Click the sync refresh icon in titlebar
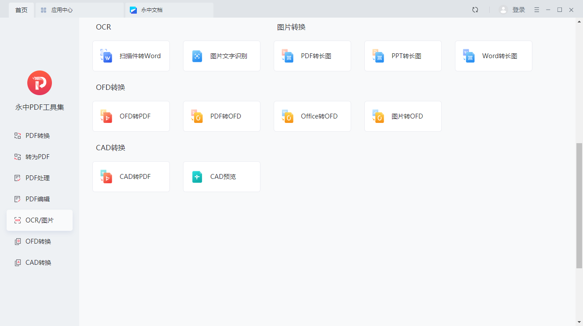Viewport: 583px width, 326px height. pyautogui.click(x=475, y=9)
